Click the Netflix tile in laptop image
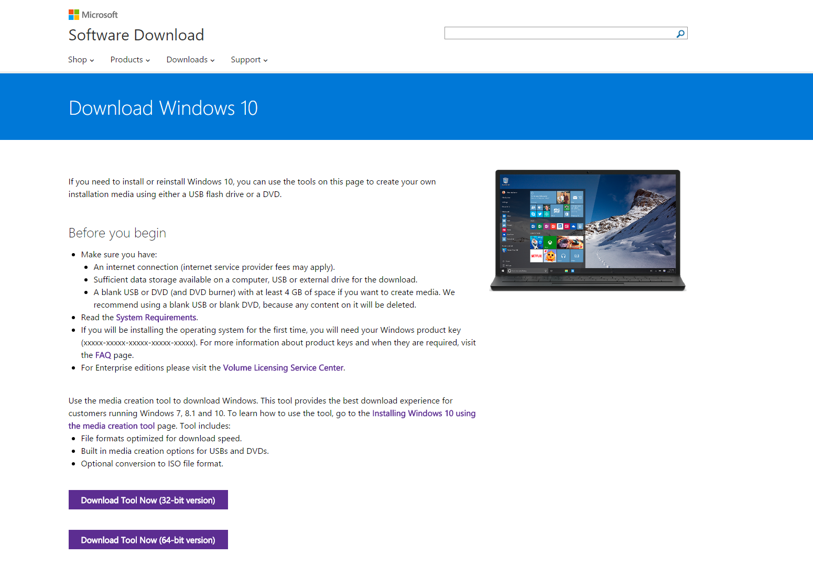 [536, 256]
